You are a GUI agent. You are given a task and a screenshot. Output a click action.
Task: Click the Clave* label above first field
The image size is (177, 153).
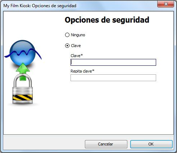click(77, 56)
